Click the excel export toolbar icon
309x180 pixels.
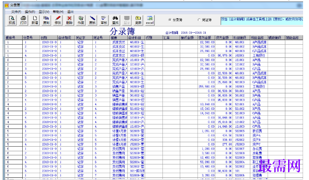[150, 20]
